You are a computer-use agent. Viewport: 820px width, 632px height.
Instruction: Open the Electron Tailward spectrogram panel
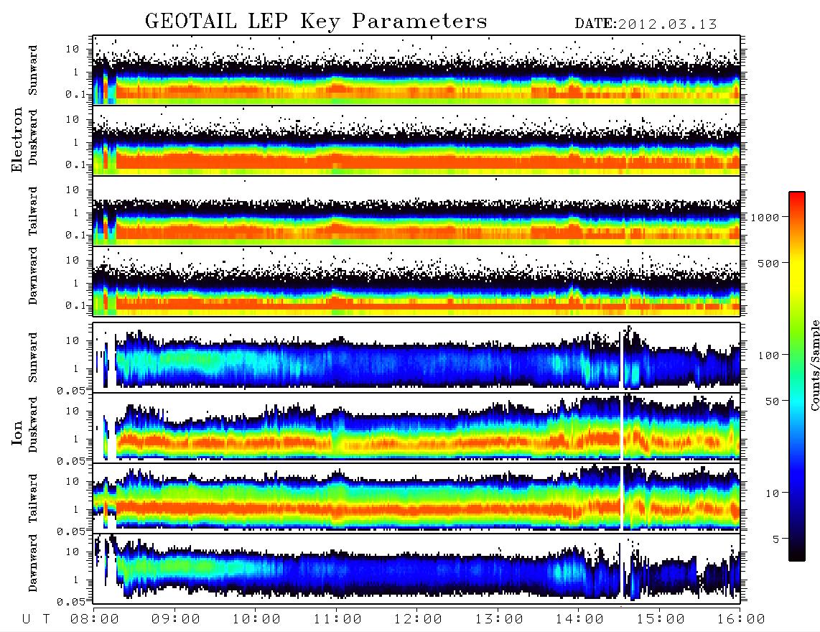416,211
